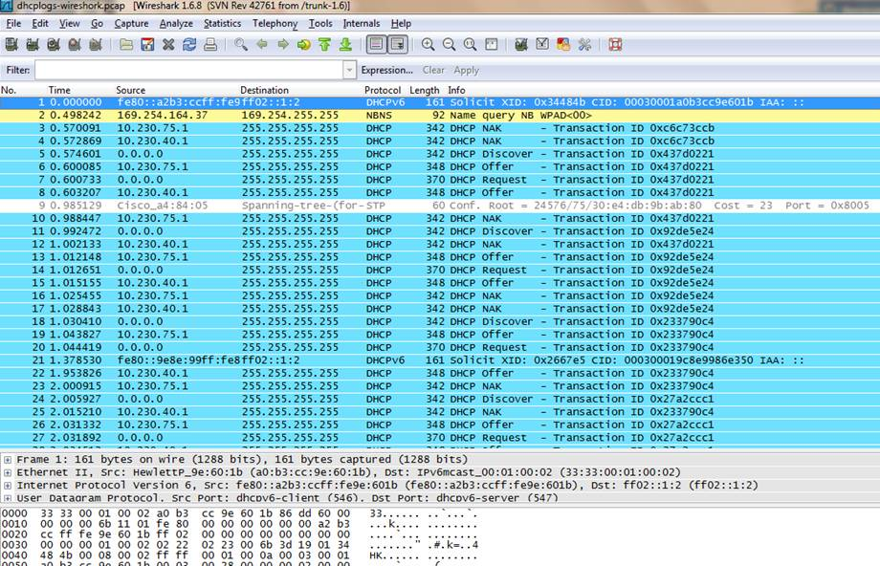Sort by the Protocol column header

[383, 90]
